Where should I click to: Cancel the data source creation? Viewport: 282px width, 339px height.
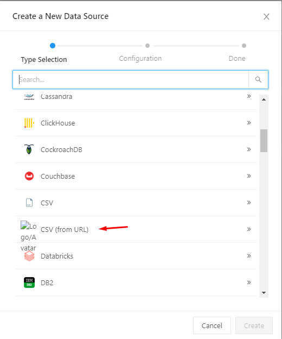click(212, 325)
